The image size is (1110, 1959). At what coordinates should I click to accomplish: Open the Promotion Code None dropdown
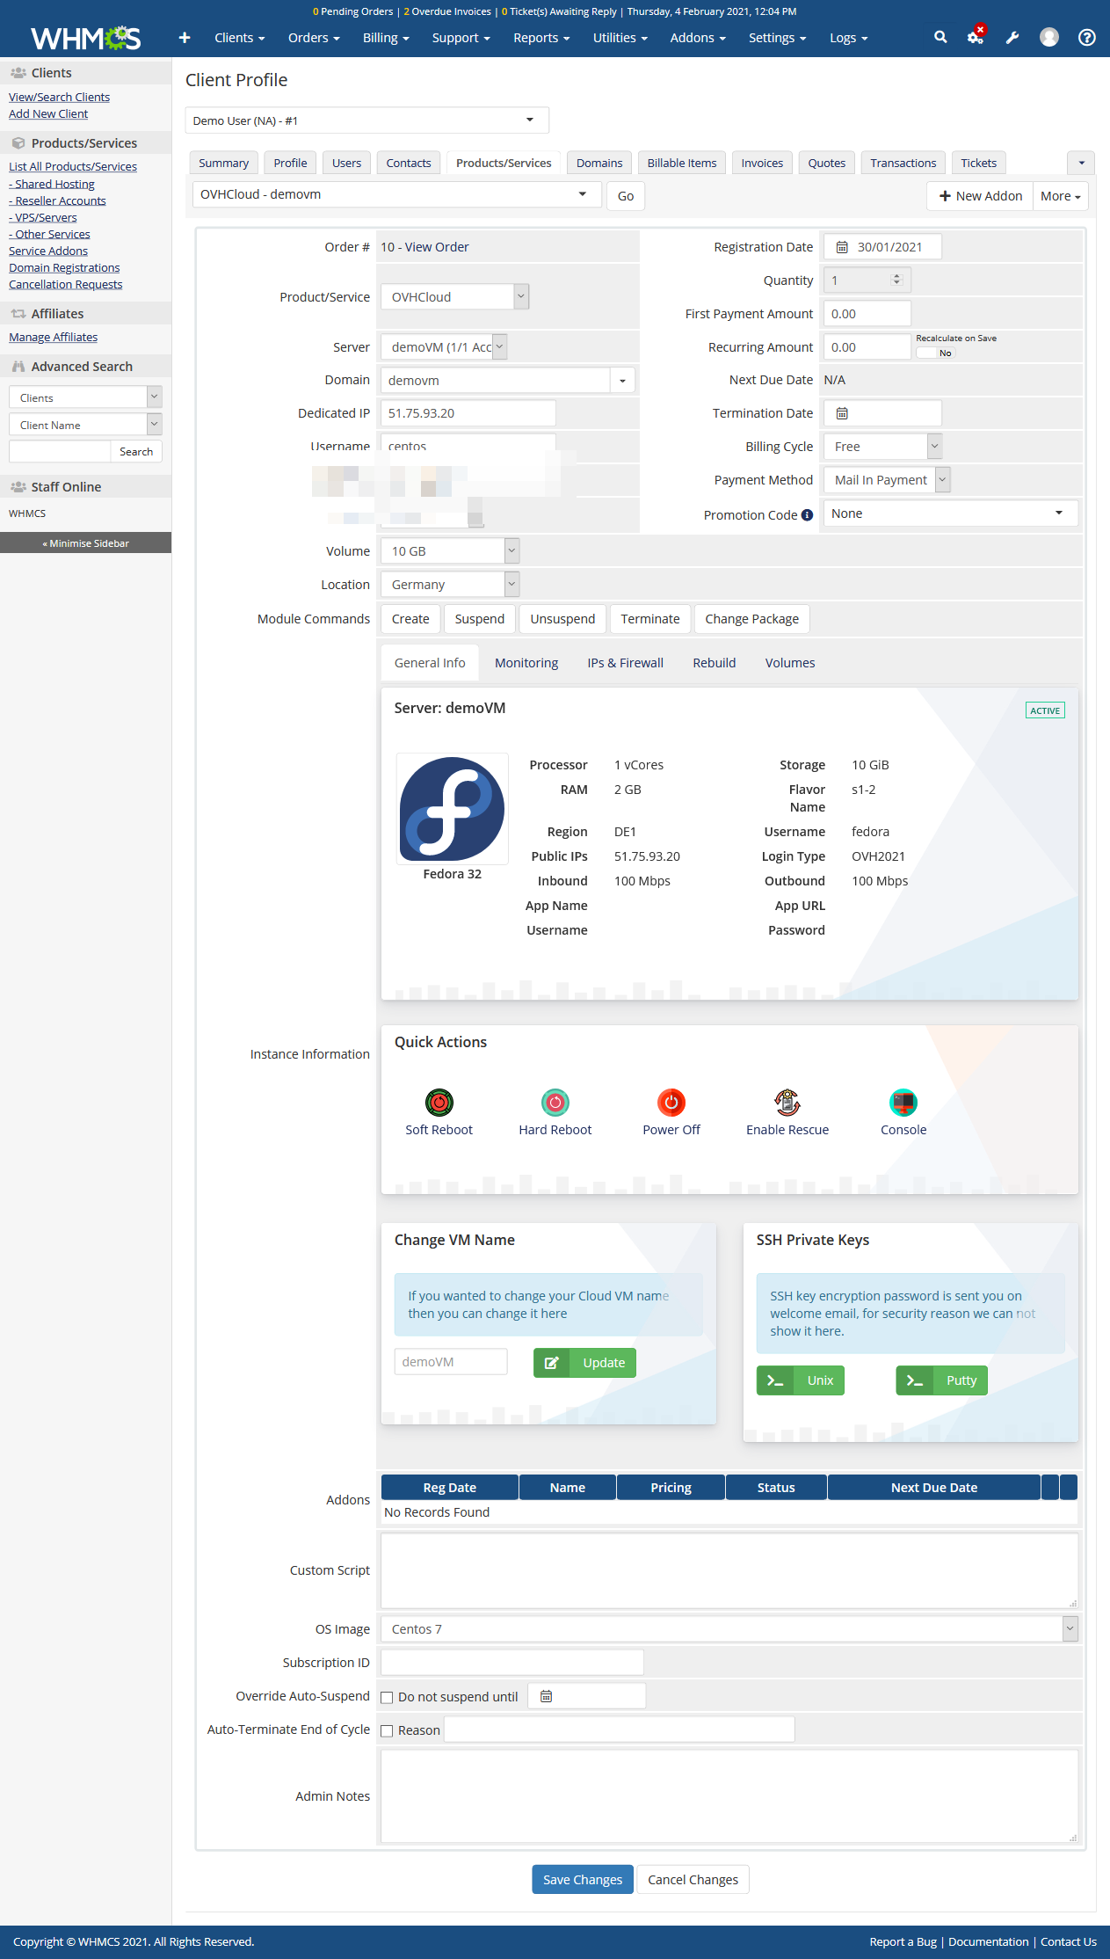(950, 513)
